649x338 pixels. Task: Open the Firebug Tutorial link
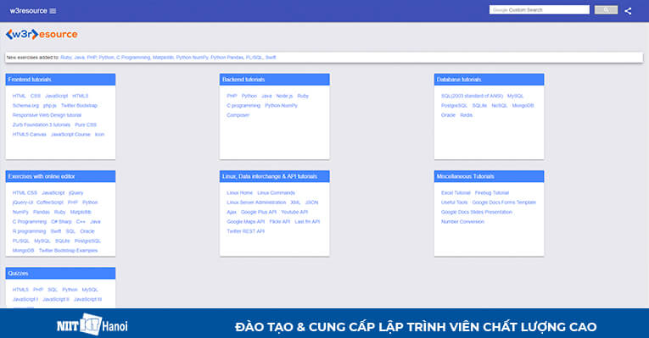coord(492,193)
